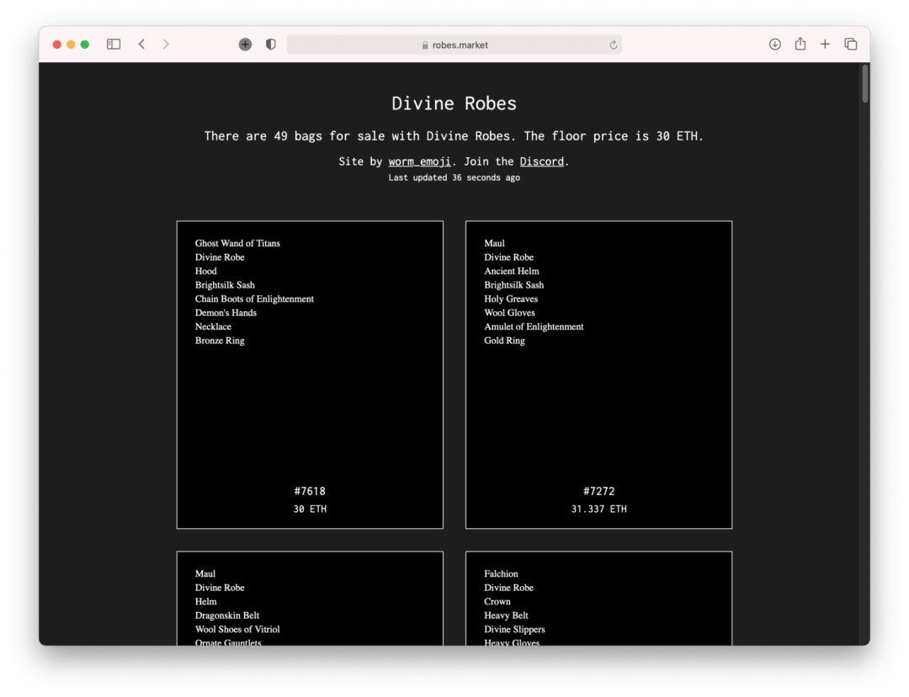Open the worm_emoji link

(419, 161)
